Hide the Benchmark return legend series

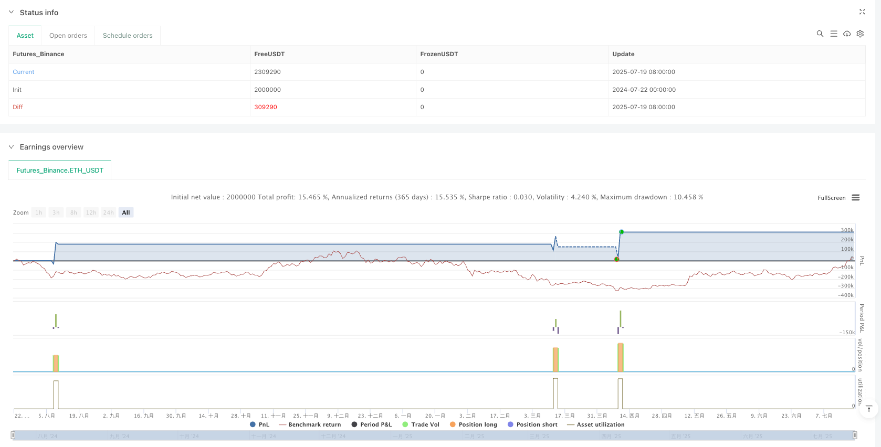[x=310, y=424]
